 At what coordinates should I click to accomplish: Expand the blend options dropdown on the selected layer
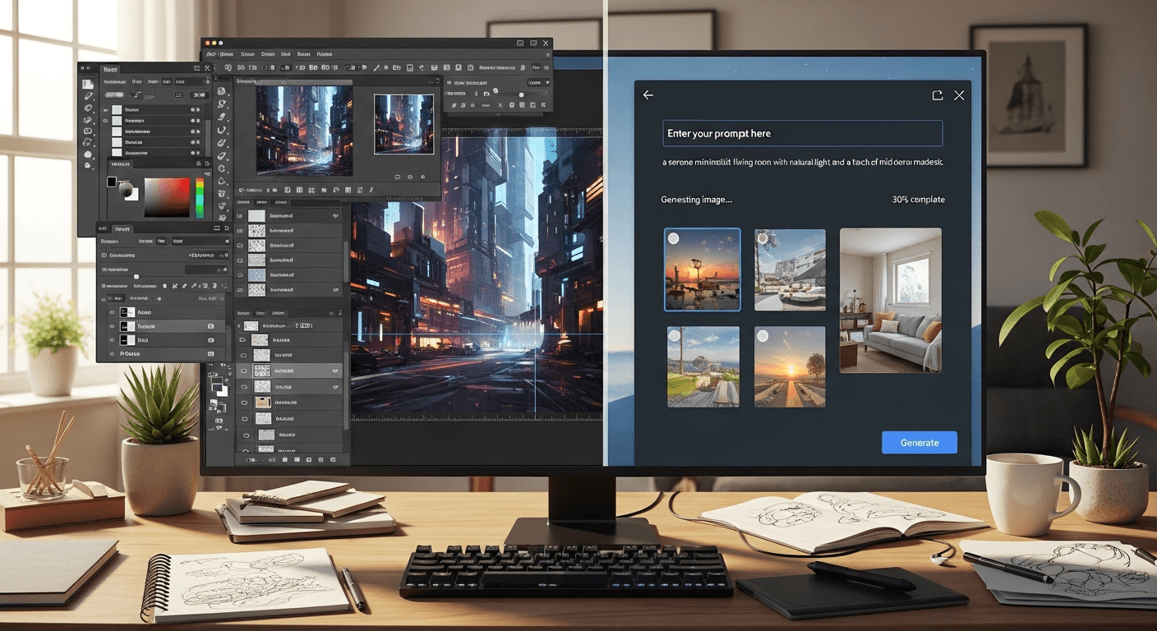point(335,371)
